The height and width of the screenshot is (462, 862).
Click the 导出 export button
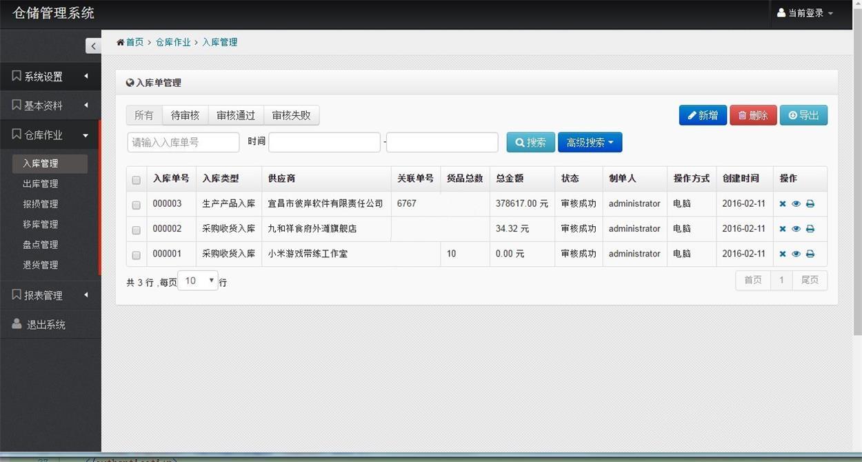(x=803, y=115)
